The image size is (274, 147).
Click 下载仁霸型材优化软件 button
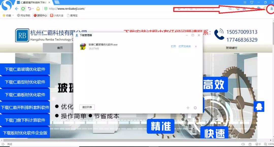(x=25, y=82)
